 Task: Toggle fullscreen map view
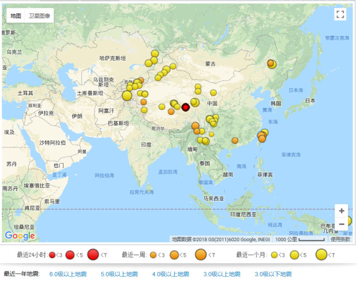[340, 14]
